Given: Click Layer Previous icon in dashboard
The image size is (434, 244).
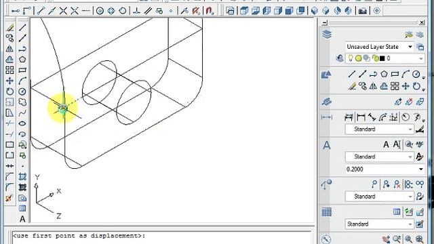Looking at the screenshot, I should tap(340, 58).
